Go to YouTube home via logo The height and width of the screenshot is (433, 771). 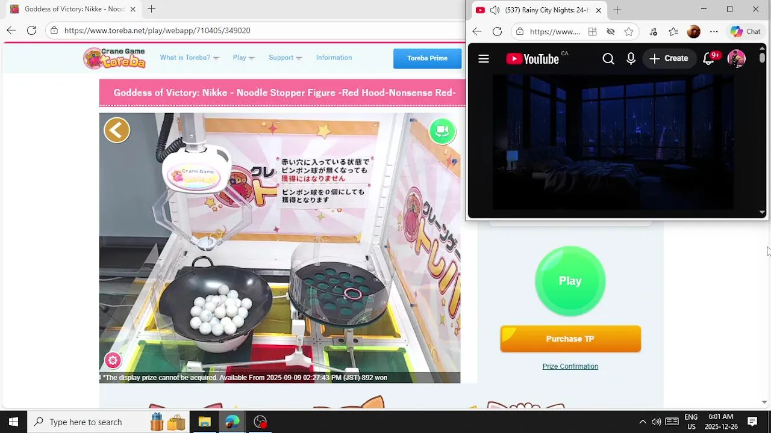coord(532,58)
